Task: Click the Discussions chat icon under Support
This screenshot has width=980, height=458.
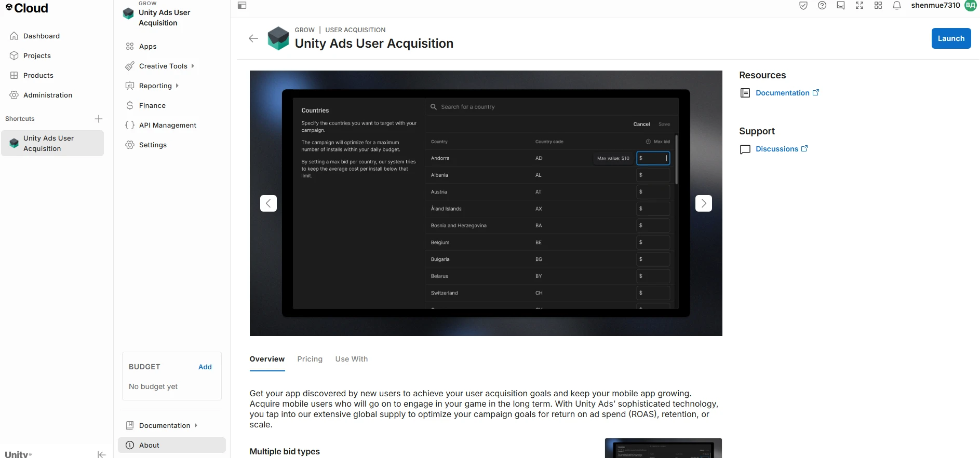Action: coord(745,149)
